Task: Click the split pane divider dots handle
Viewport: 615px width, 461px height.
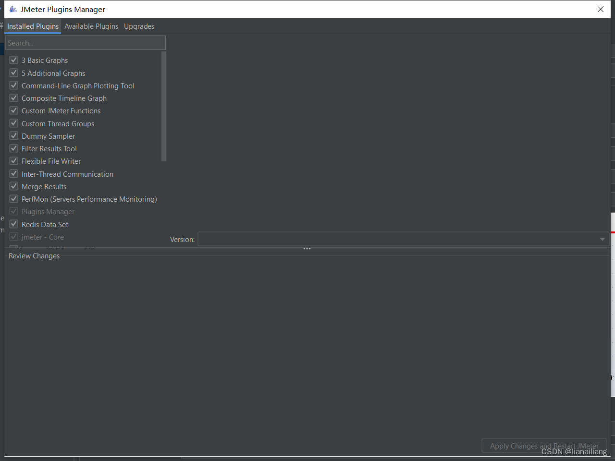Action: coord(307,248)
